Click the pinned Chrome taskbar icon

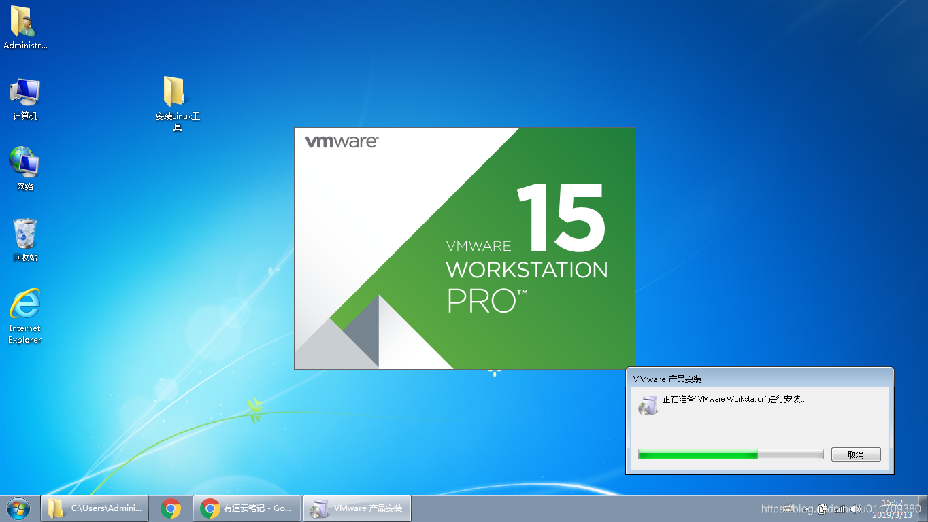(171, 508)
